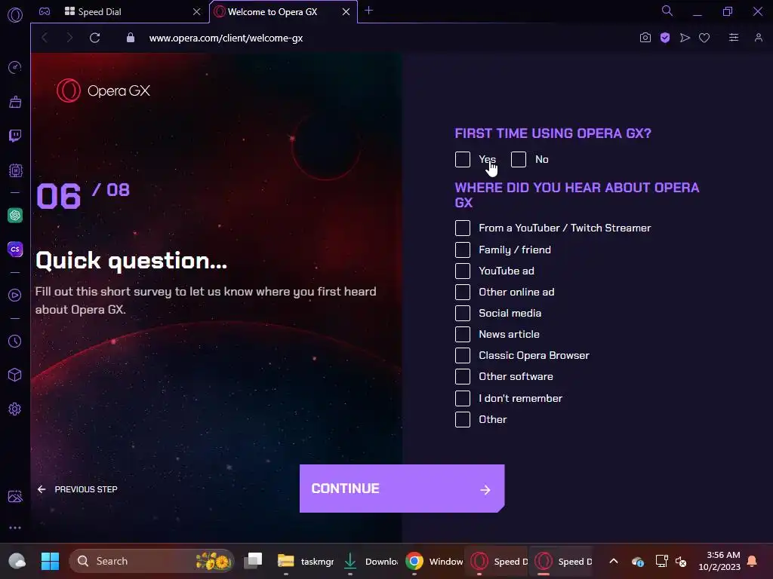Open GX Corner gamepad icon

45,11
